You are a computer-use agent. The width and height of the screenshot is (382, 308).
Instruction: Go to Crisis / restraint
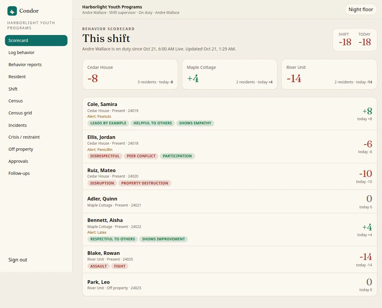(36, 137)
